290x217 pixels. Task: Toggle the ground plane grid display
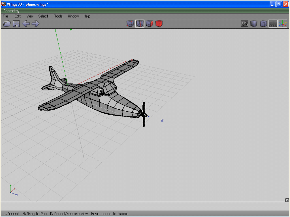click(273, 24)
